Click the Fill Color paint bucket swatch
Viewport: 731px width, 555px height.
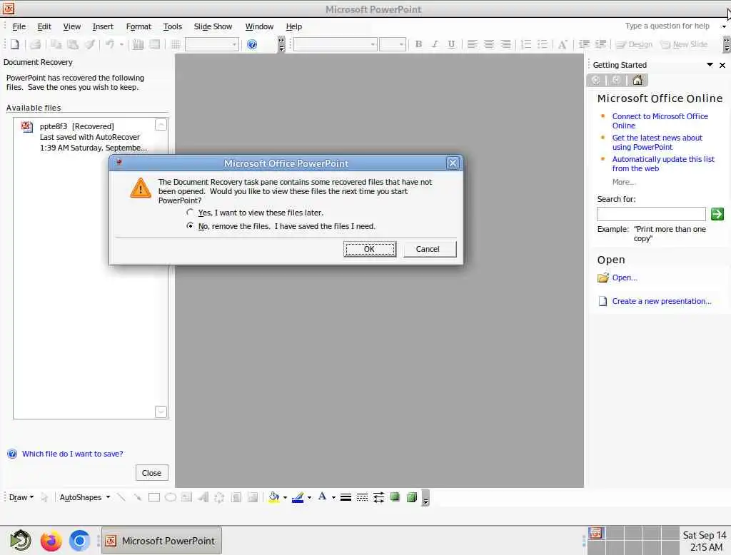pyautogui.click(x=274, y=497)
